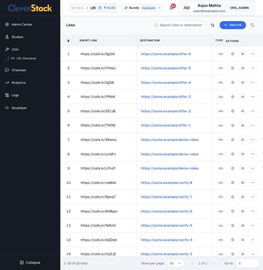The image size is (263, 270).
Task: Collapse the sidebar
Action: point(30,262)
